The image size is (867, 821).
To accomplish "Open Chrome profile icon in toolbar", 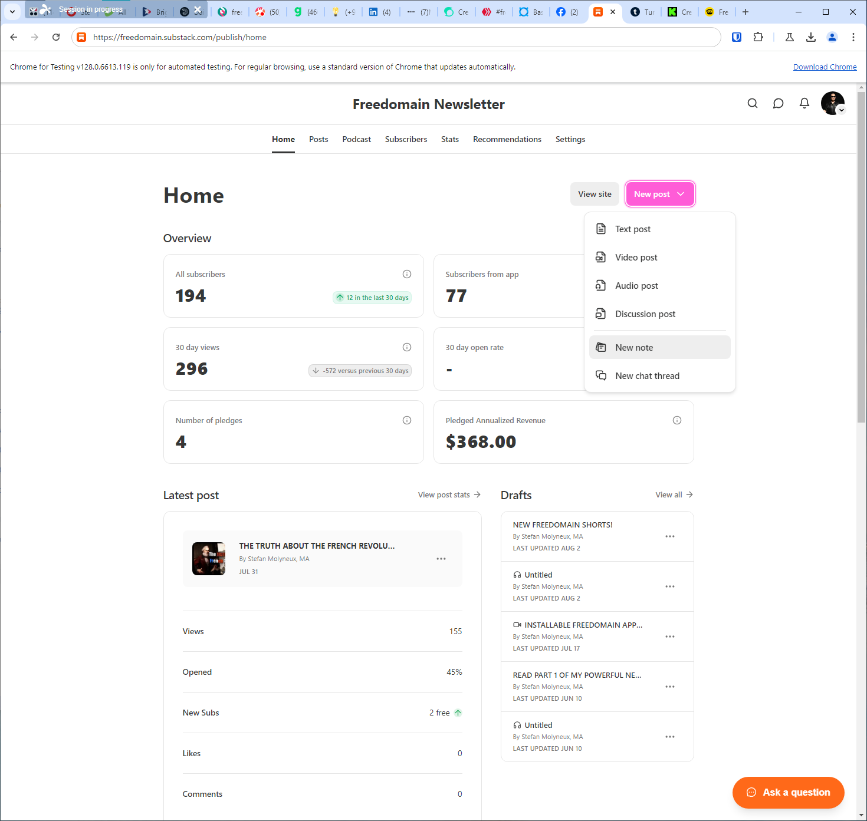I will coord(832,37).
